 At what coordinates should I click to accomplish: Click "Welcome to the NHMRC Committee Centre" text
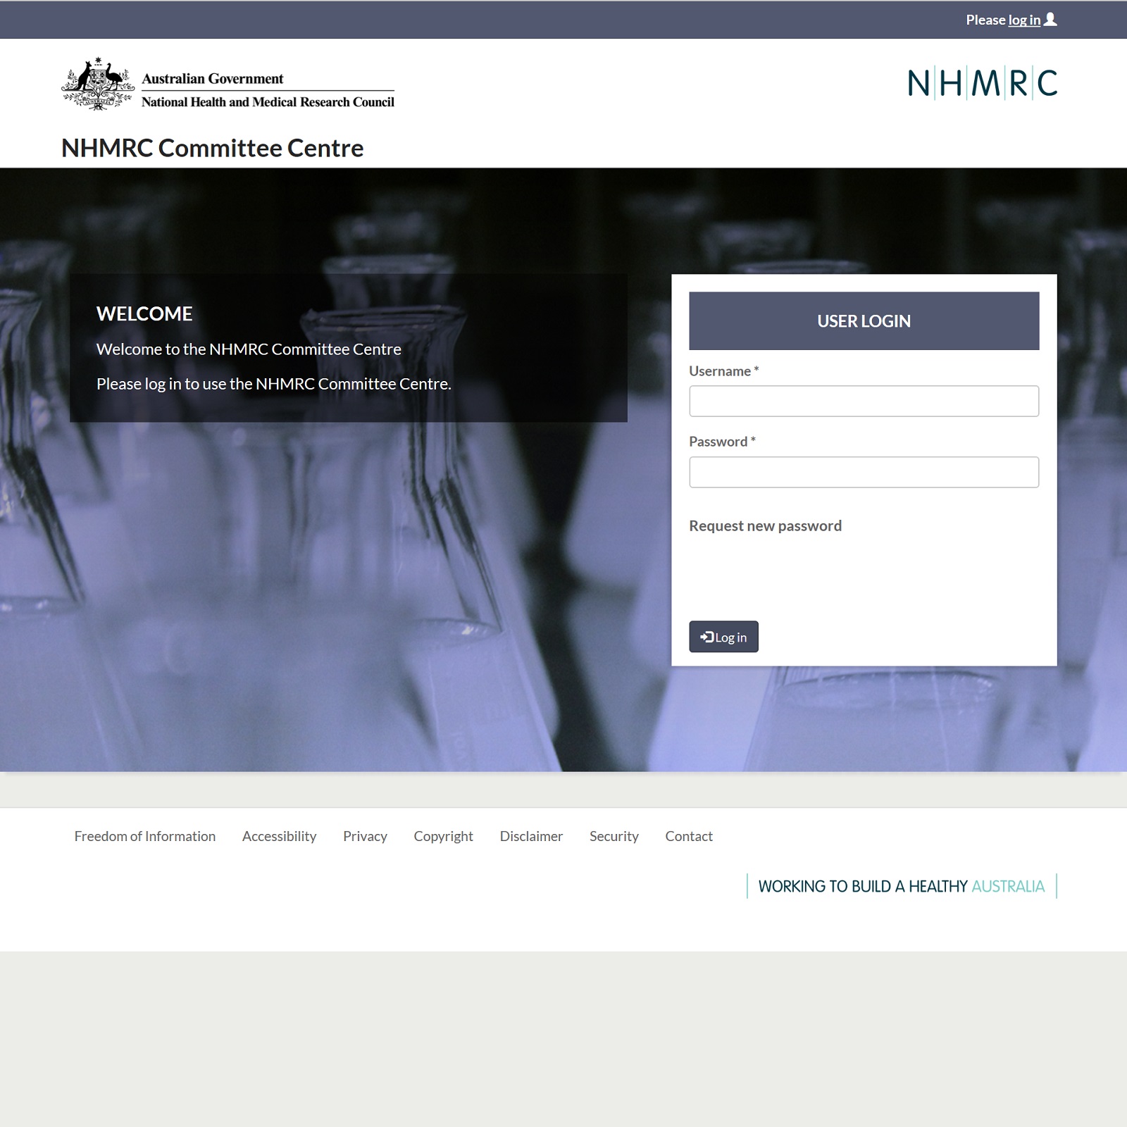coord(249,349)
